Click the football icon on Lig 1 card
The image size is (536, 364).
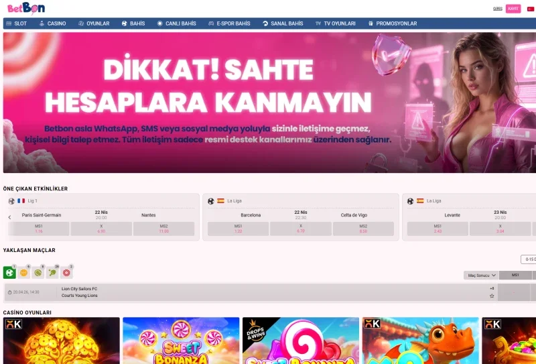click(11, 201)
